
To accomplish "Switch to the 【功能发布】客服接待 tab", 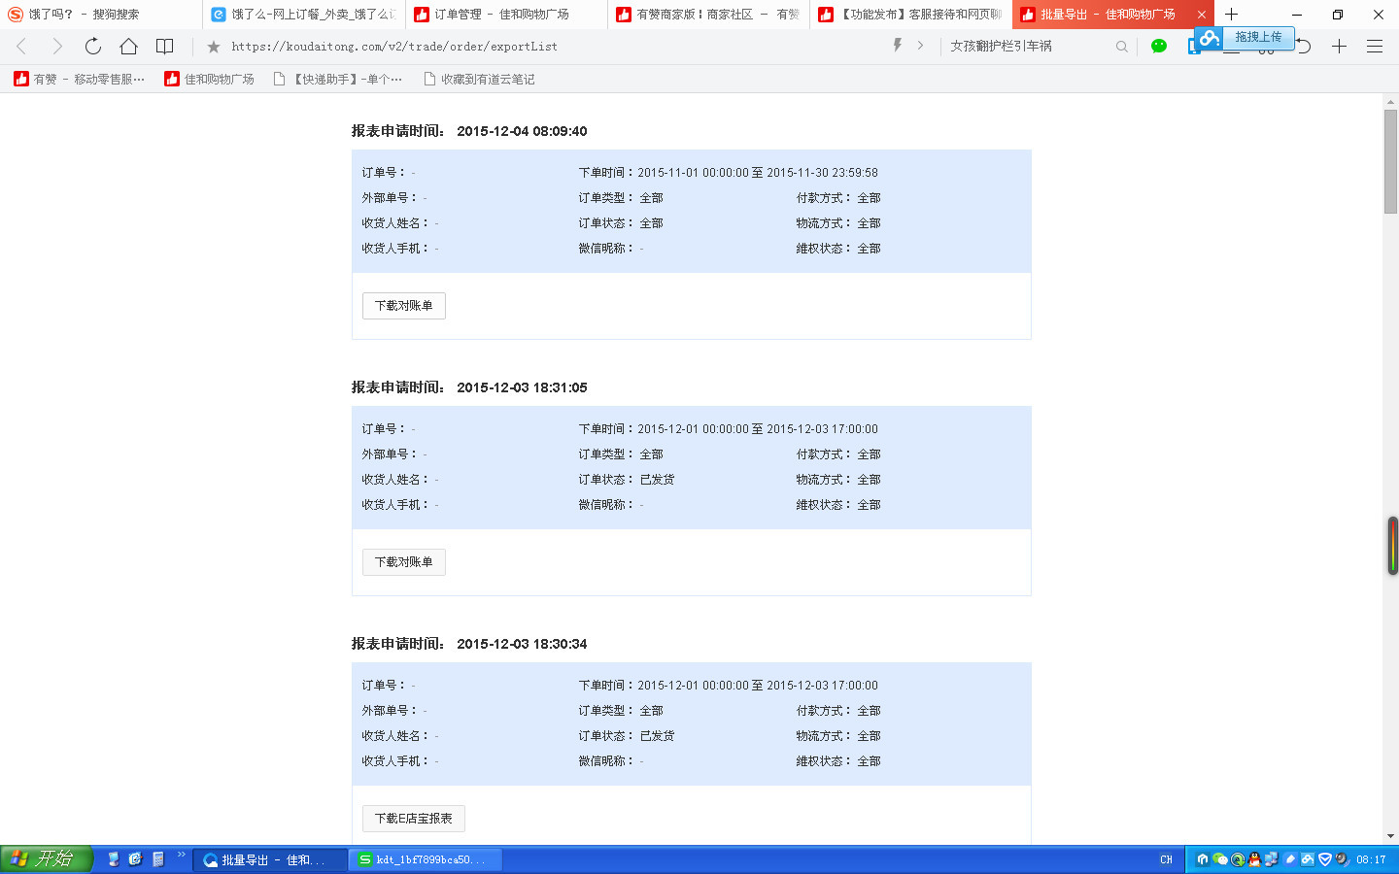I will point(910,15).
